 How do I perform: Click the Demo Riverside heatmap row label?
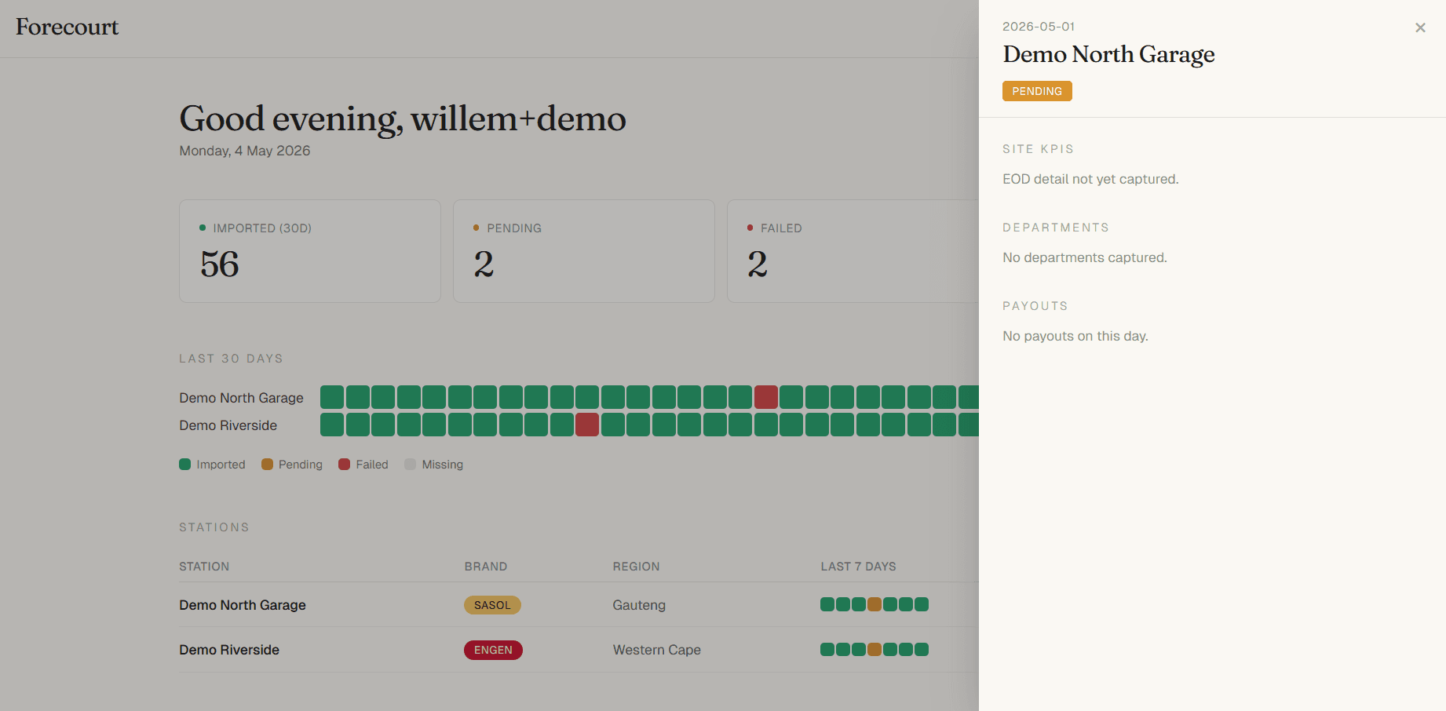click(228, 425)
